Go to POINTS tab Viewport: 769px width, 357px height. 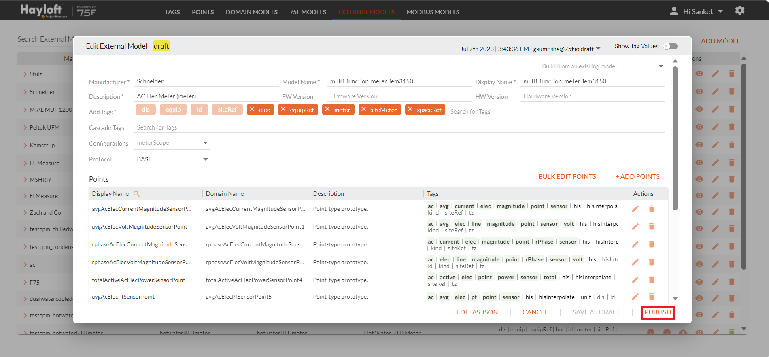(203, 12)
